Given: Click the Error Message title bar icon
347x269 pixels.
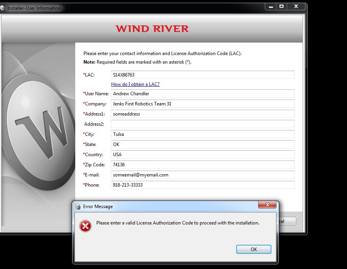Looking at the screenshot, I should (x=78, y=207).
